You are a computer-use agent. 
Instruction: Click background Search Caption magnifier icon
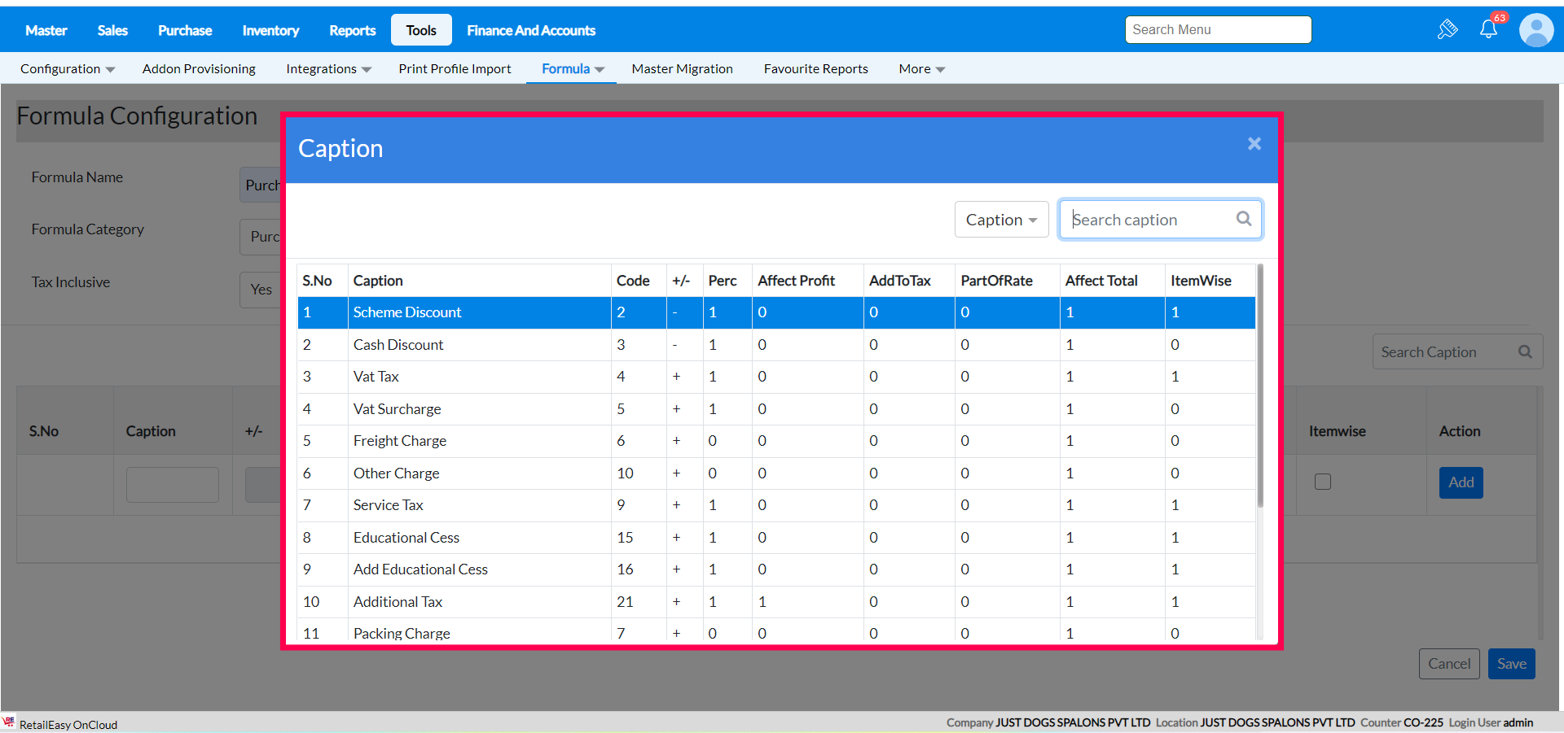1525,352
